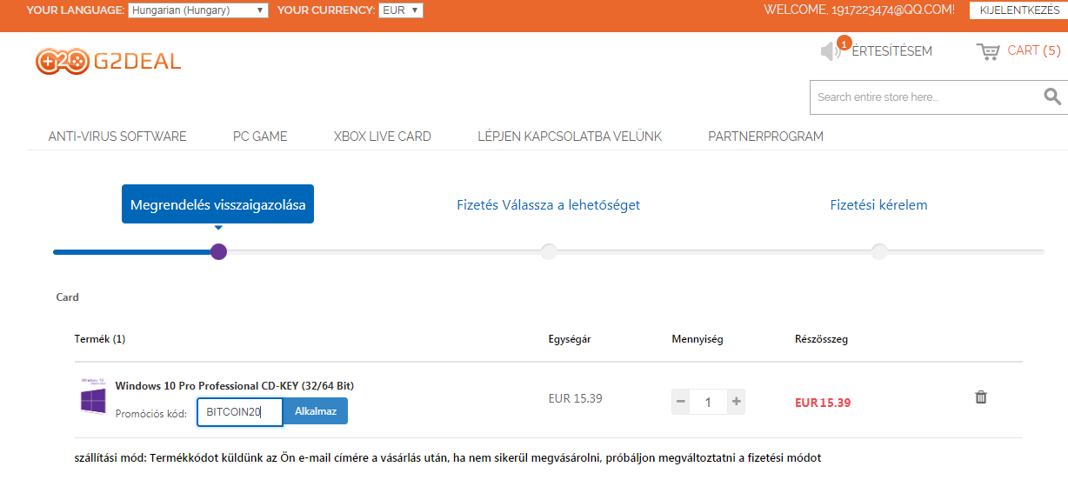Open the Windows 10 Pro Professional CD-KEY product title
Image resolution: width=1068 pixels, height=500 pixels.
235,385
